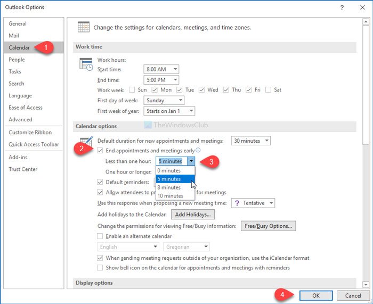Check Show bell icon on the calendar option

coord(100,268)
